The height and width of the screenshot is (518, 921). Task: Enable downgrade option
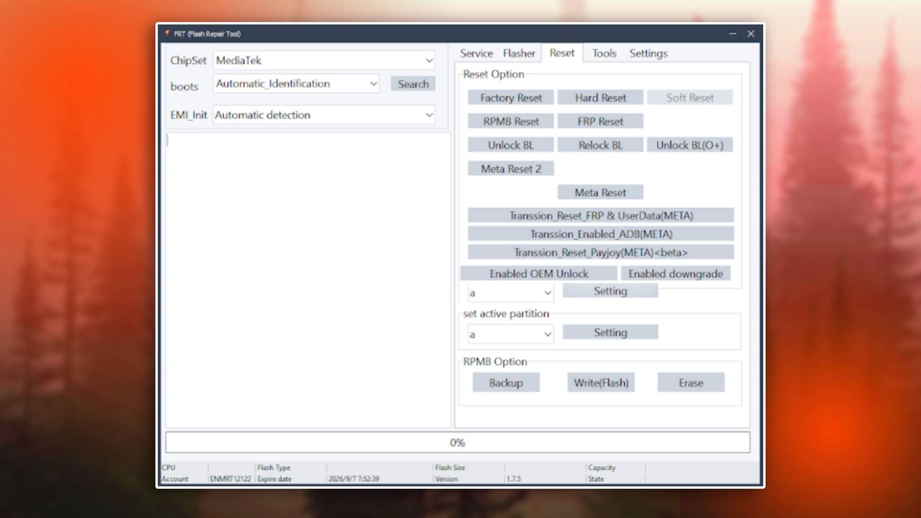tap(676, 273)
